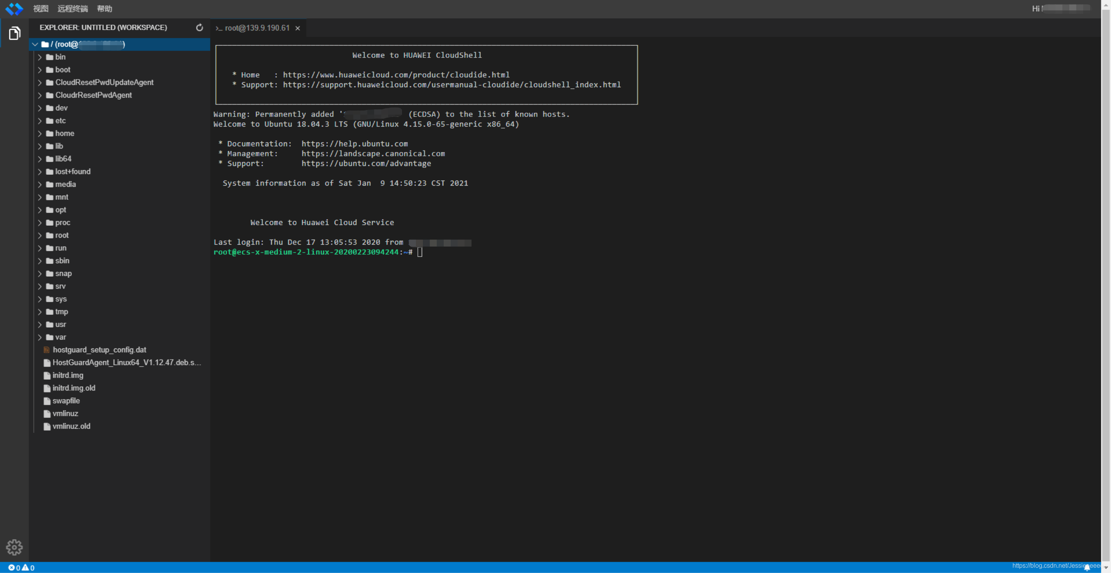Click the vmlinuz.old file icon
Image resolution: width=1111 pixels, height=573 pixels.
coord(47,426)
